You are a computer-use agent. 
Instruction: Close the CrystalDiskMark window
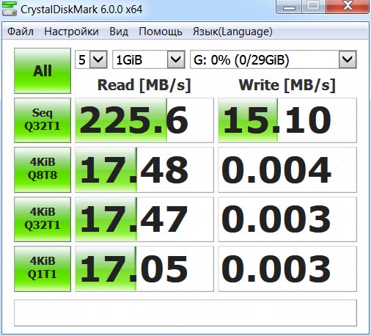point(348,7)
